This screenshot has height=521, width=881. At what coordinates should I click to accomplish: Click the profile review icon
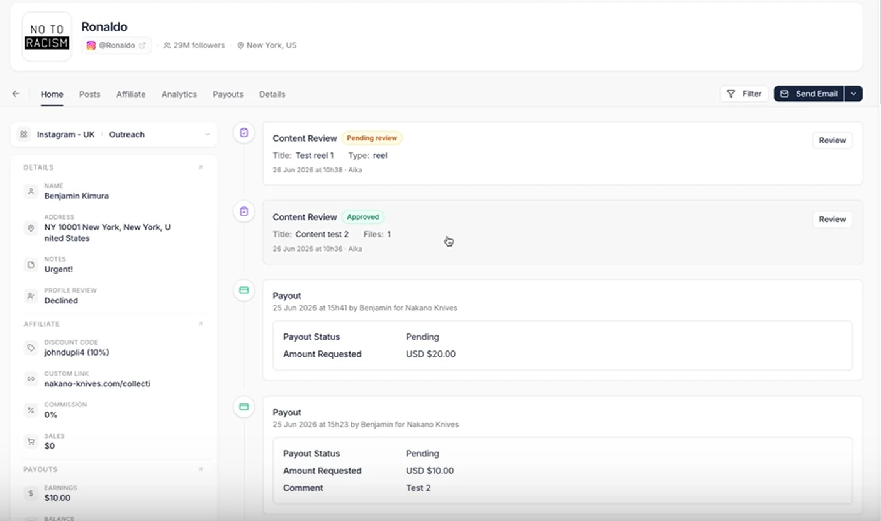click(31, 296)
